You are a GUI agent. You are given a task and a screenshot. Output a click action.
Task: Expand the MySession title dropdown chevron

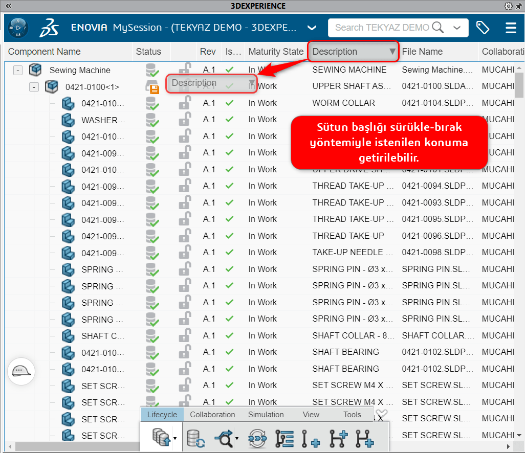pyautogui.click(x=312, y=28)
